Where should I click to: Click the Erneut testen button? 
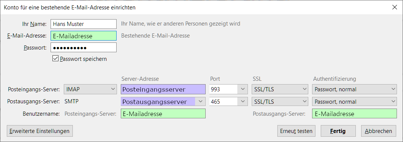pos(296,131)
